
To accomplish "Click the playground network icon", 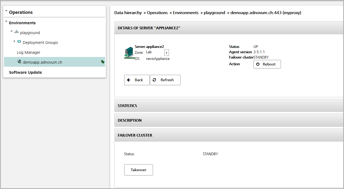I will click(x=16, y=32).
